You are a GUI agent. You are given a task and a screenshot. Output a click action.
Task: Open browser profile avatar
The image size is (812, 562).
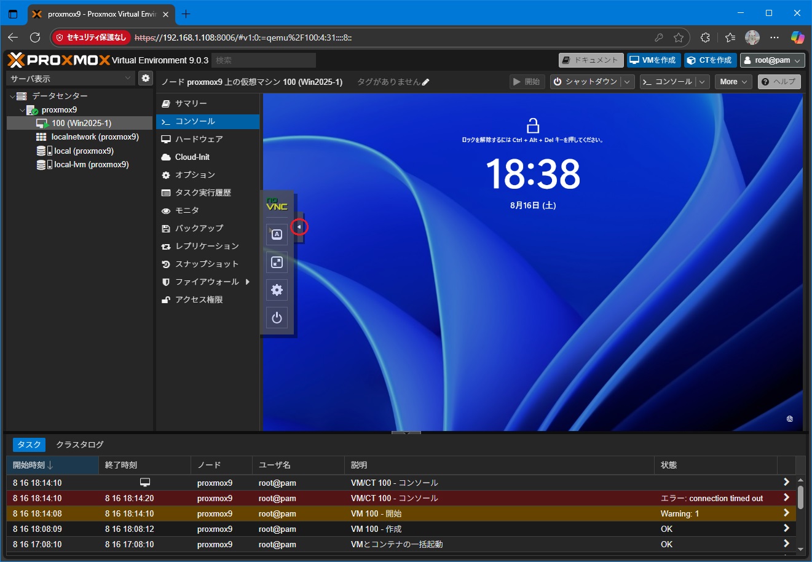(752, 38)
